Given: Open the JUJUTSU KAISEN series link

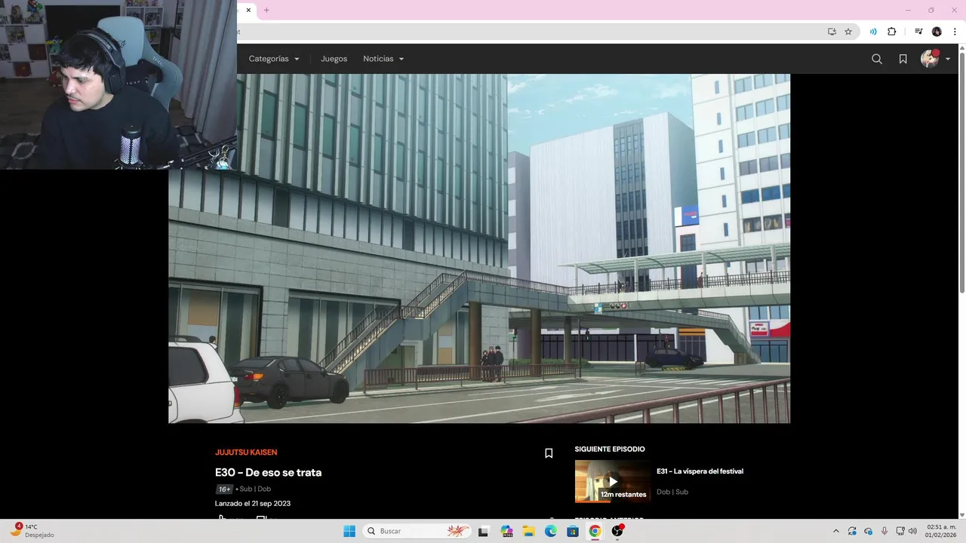Looking at the screenshot, I should (246, 452).
